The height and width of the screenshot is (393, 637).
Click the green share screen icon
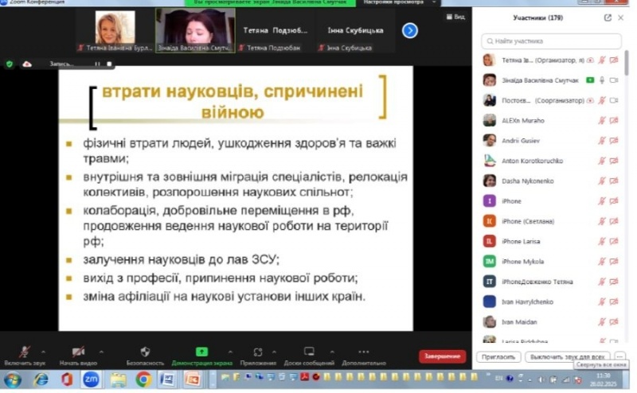[x=201, y=352]
